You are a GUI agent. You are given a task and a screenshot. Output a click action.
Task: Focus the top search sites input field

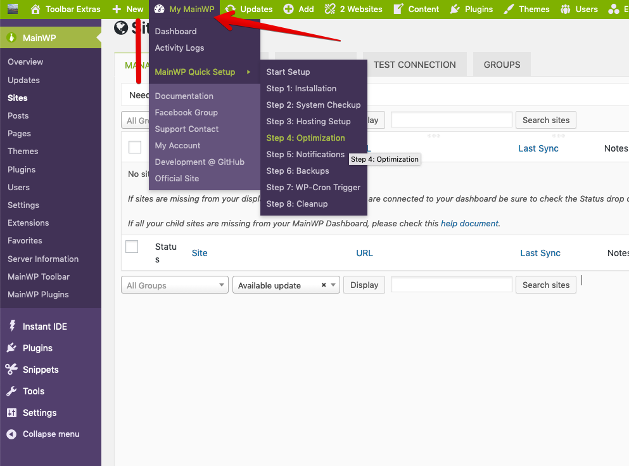point(451,120)
